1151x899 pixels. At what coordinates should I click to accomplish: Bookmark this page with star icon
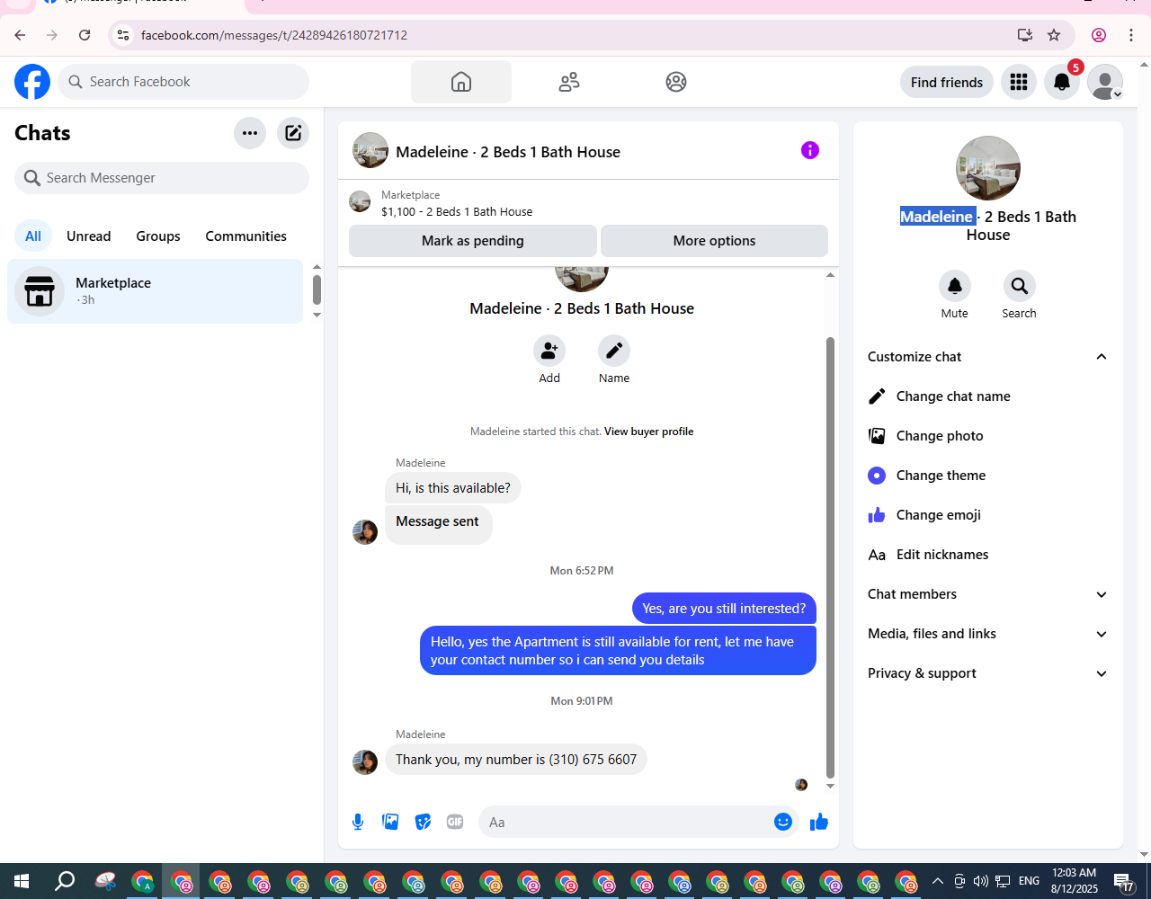(1054, 35)
